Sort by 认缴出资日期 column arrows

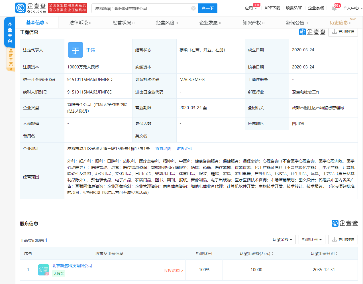tap(336, 253)
